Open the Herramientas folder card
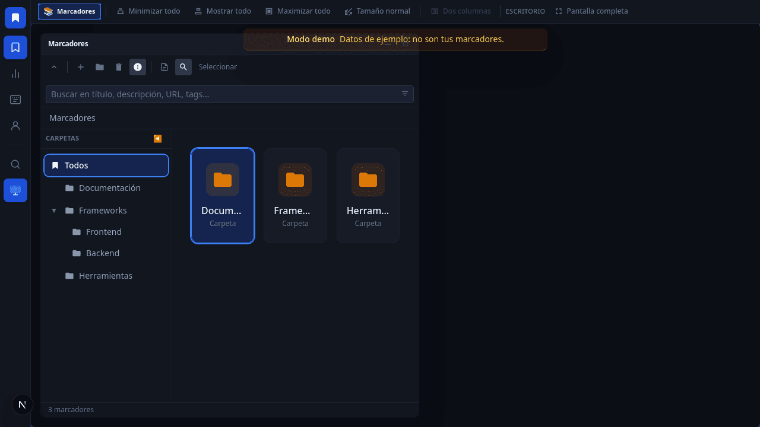The width and height of the screenshot is (760, 427). tap(368, 196)
